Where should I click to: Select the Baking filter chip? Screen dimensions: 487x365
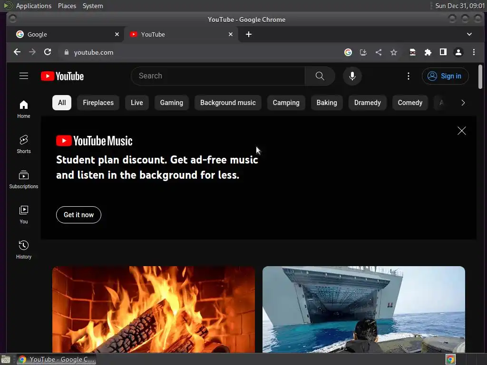[327, 103]
